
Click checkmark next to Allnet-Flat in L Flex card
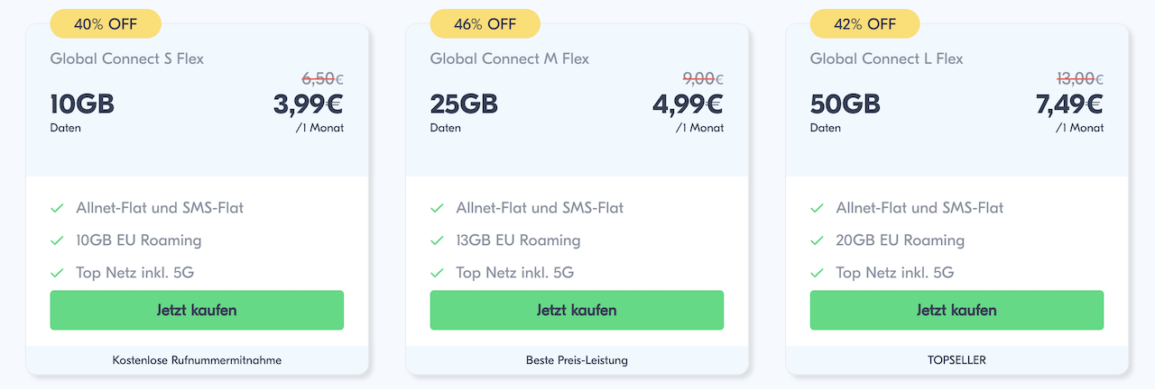817,208
